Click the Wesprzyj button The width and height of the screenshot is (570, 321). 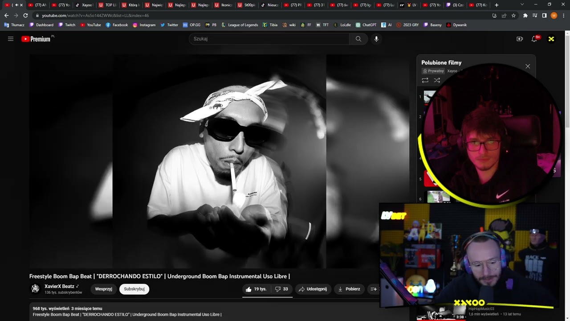(x=104, y=289)
